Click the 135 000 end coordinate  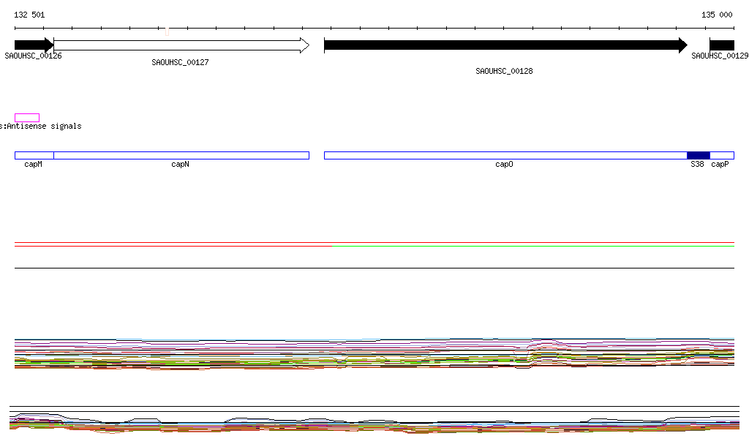pyautogui.click(x=717, y=15)
